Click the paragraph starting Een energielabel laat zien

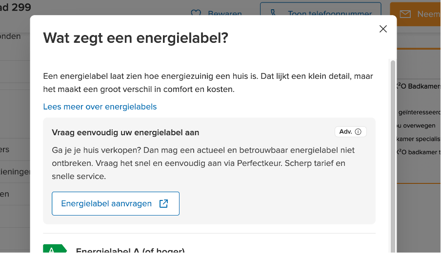208,83
